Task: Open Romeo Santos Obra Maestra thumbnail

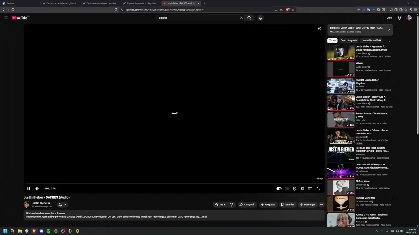Action: 341,119
